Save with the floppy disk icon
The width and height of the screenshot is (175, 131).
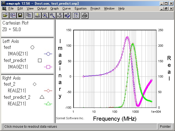click(x=20, y=16)
